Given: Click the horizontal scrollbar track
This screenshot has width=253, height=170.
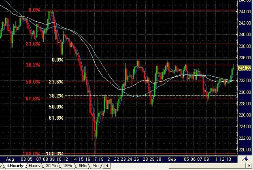Looking at the screenshot, I should (x=178, y=166).
